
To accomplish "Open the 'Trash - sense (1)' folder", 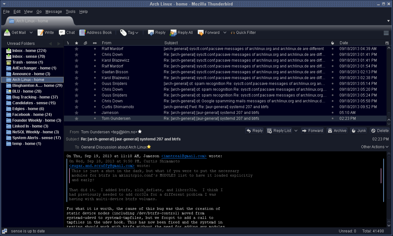I will 32,62.
